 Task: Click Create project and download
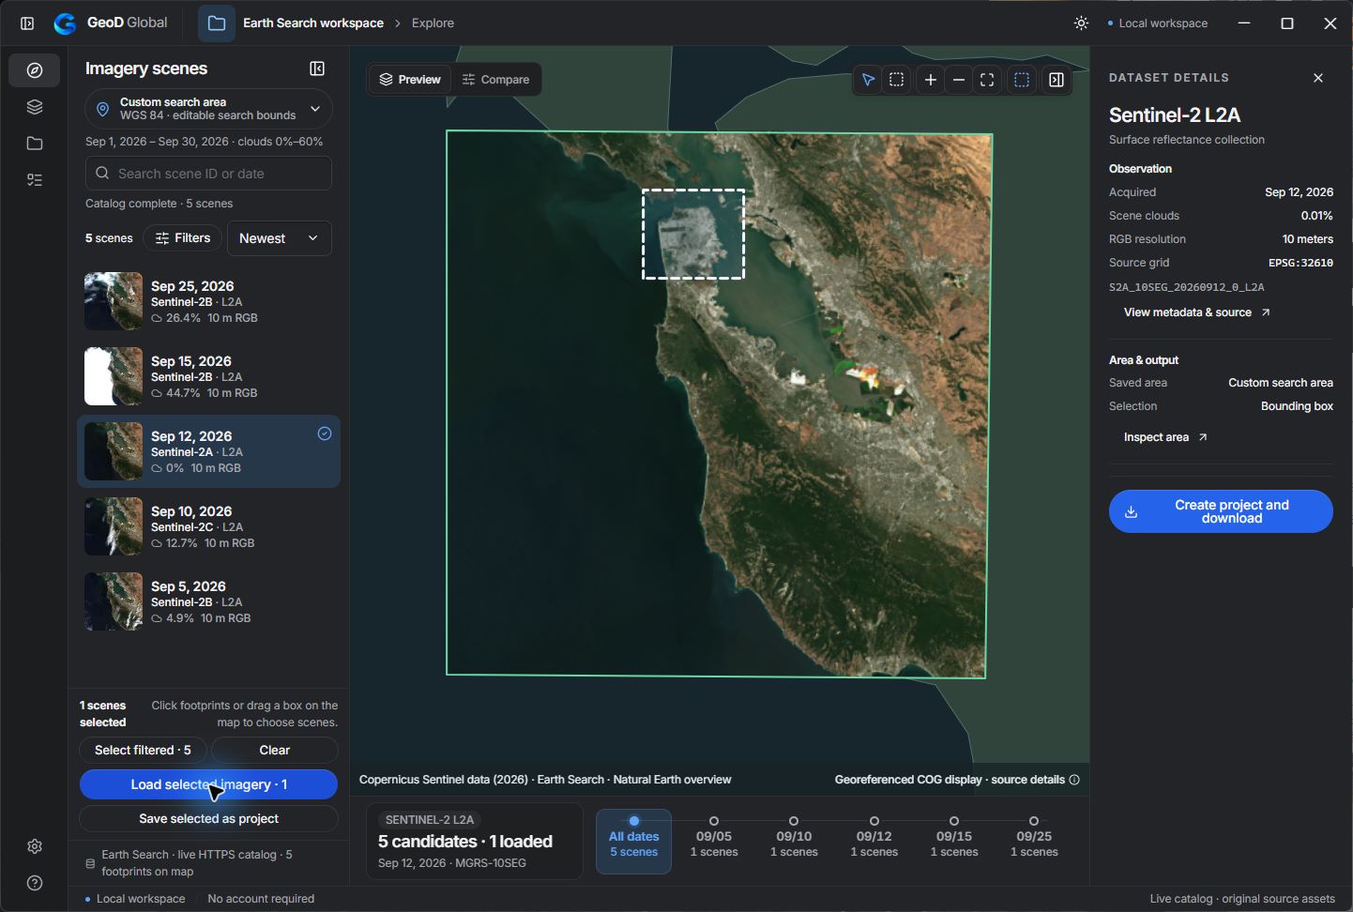pyautogui.click(x=1221, y=511)
